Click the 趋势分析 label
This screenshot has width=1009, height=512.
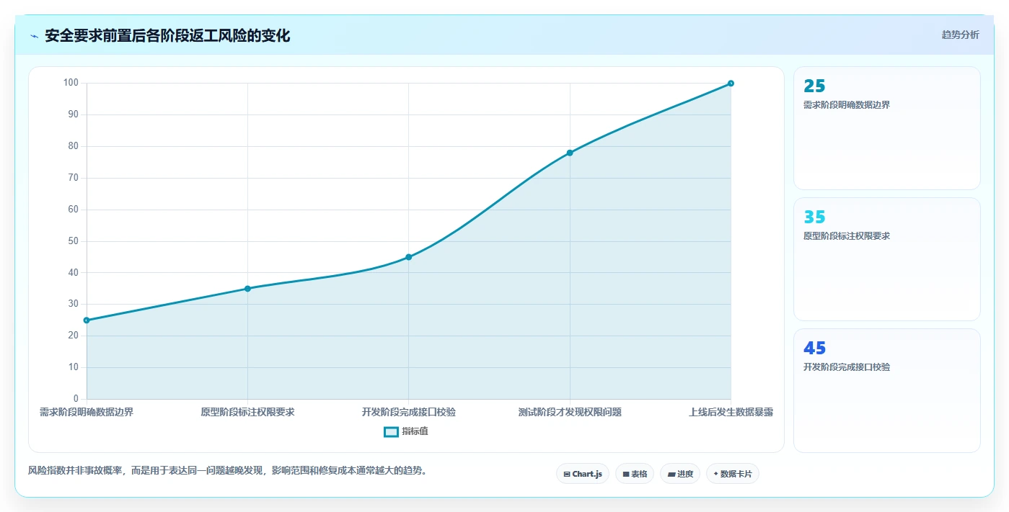(x=960, y=35)
